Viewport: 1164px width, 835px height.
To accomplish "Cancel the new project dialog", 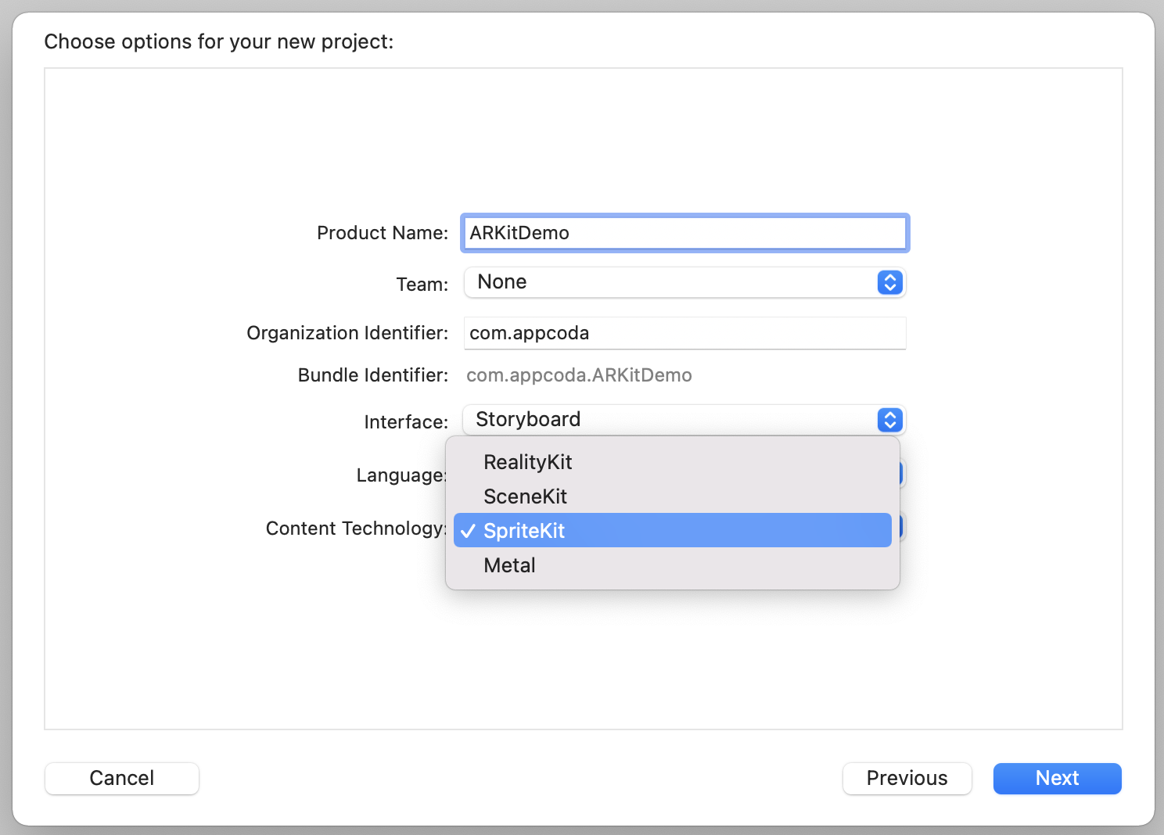I will 122,778.
